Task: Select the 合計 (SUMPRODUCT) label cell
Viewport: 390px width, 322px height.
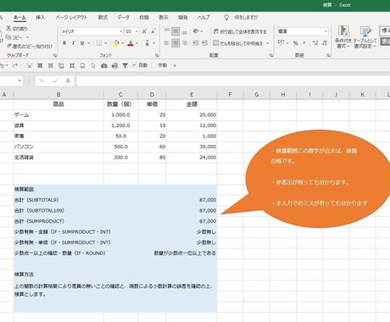Action: (x=58, y=221)
